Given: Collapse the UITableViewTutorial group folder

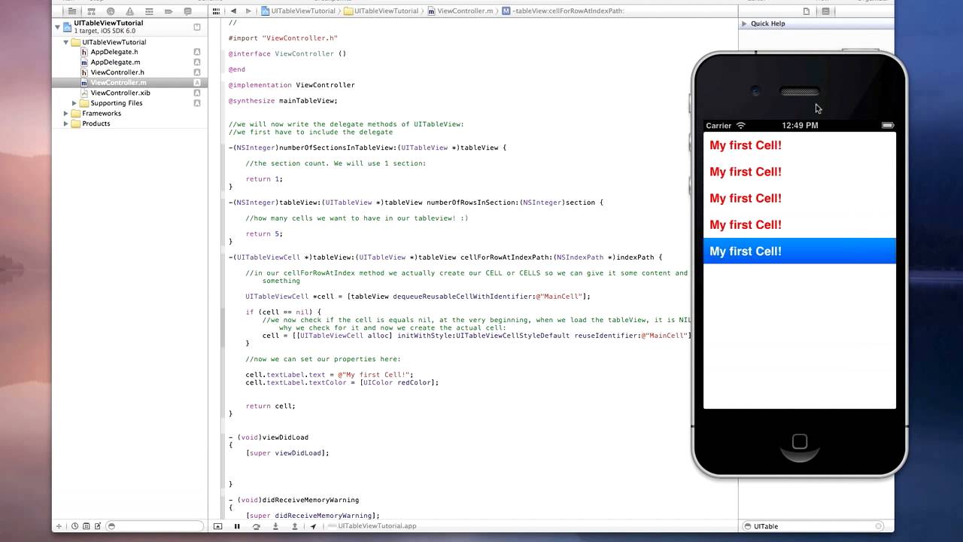Looking at the screenshot, I should 66,42.
